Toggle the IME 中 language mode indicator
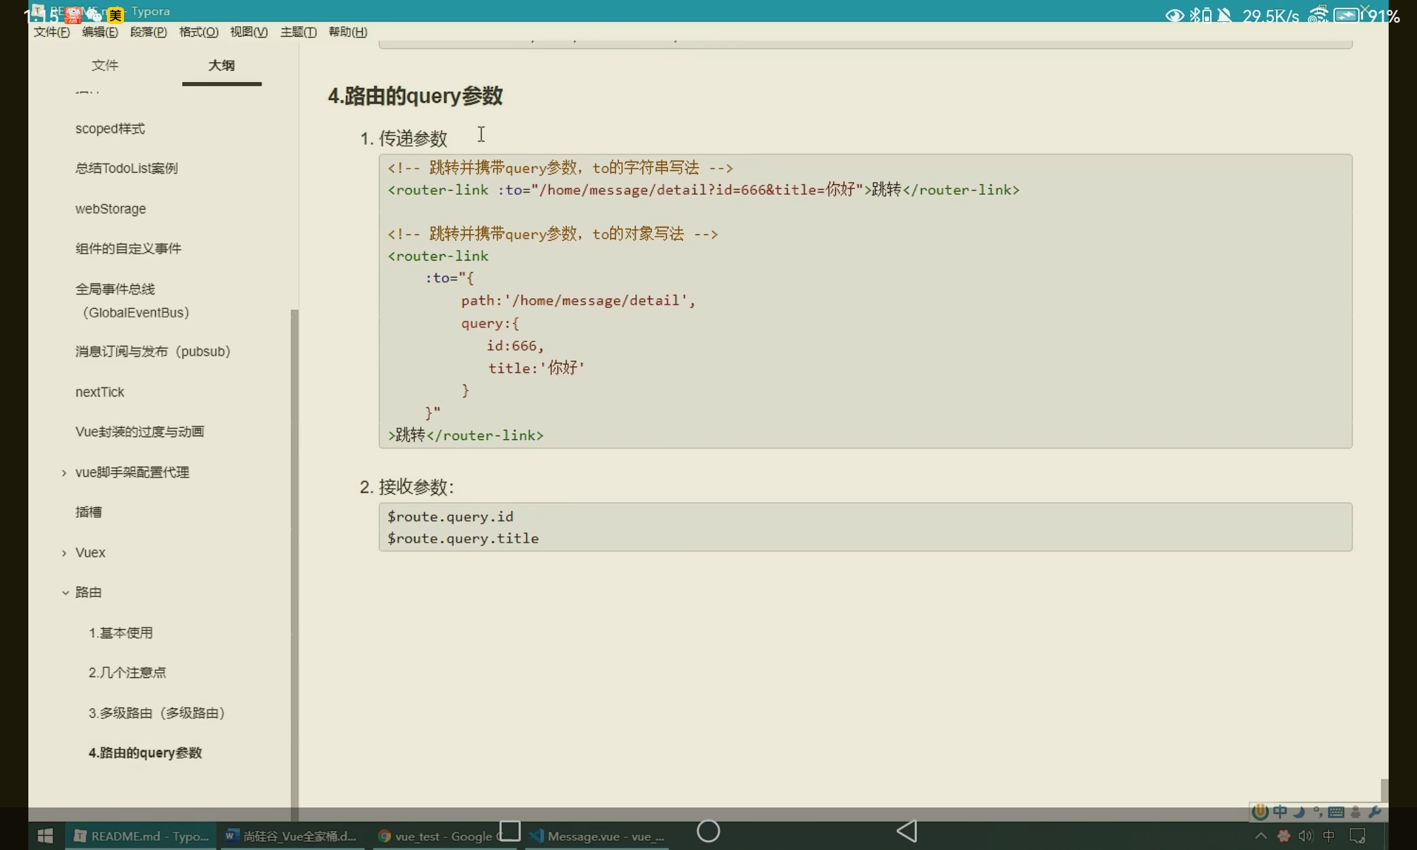This screenshot has width=1417, height=850. 1280,812
